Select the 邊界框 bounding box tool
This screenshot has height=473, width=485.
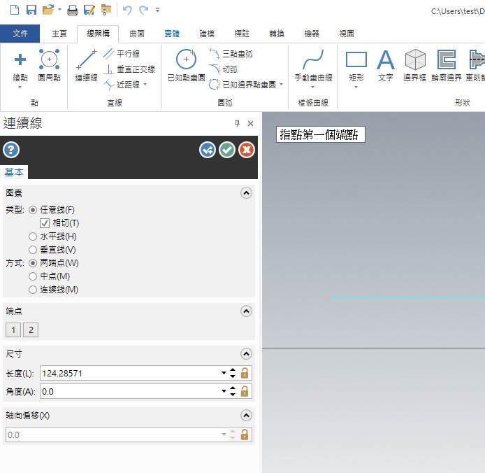point(415,65)
